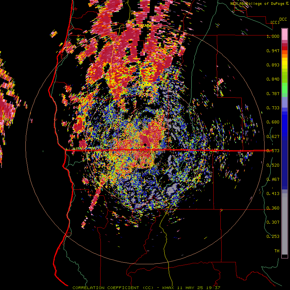Click the 0.627 scale label
Screen dimensions: 290x290
point(273,137)
